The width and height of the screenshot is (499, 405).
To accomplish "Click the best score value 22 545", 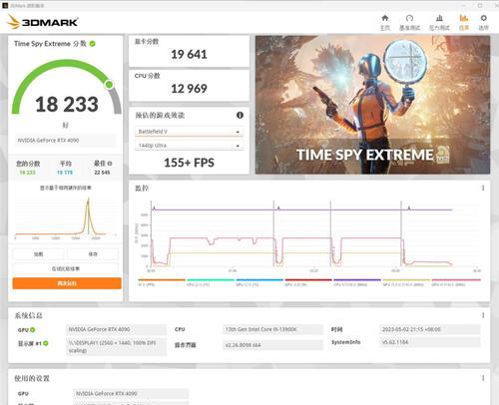I will (x=102, y=173).
